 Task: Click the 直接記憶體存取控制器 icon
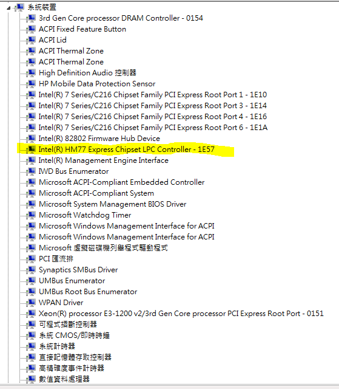(x=31, y=357)
